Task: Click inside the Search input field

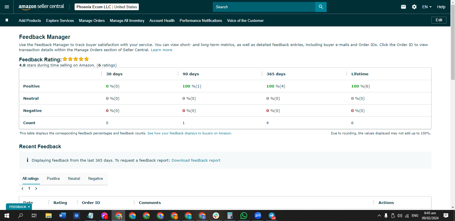Action: click(264, 7)
